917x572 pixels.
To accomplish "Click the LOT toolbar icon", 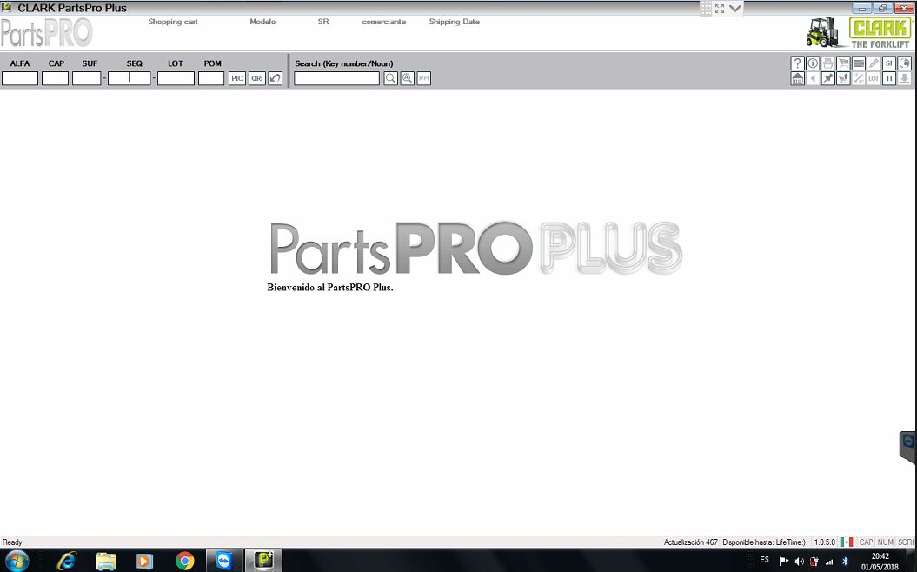I will 874,78.
